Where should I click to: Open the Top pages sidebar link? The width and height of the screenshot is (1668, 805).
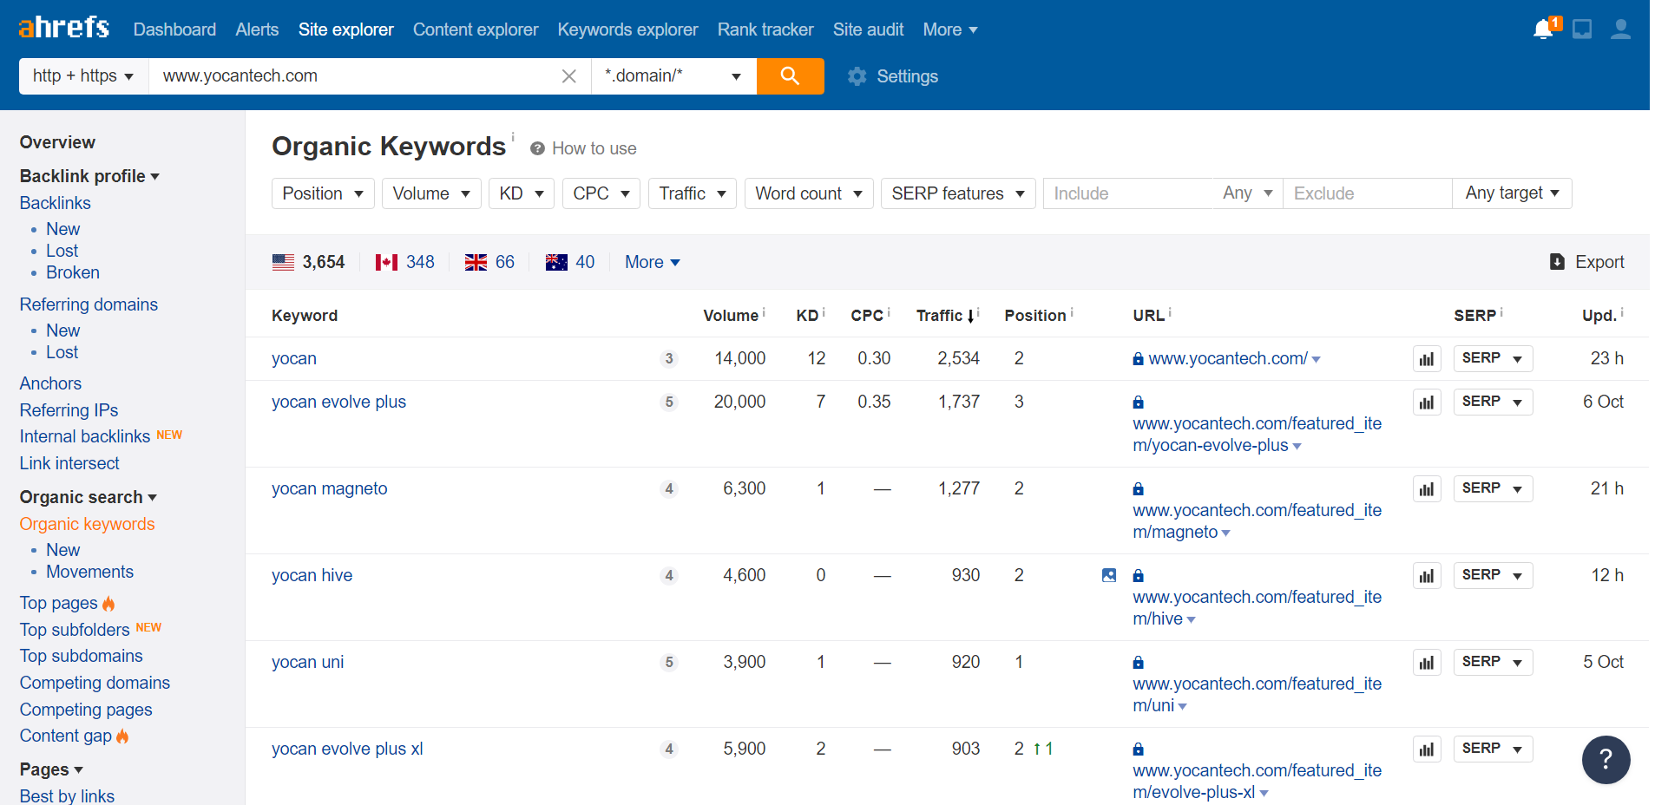coord(58,603)
